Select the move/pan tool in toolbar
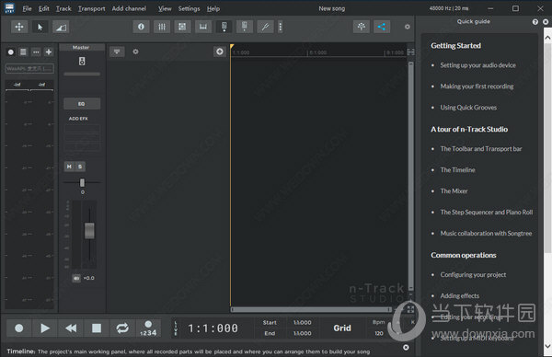This screenshot has height=357, width=552. 19,27
